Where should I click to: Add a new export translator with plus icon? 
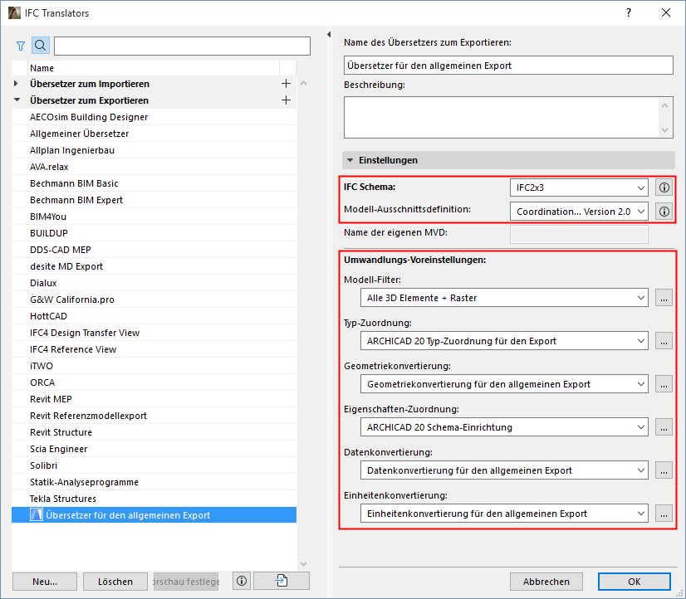click(x=286, y=100)
